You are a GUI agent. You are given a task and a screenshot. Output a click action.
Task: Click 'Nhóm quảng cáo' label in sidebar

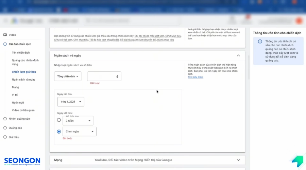(x=19, y=119)
